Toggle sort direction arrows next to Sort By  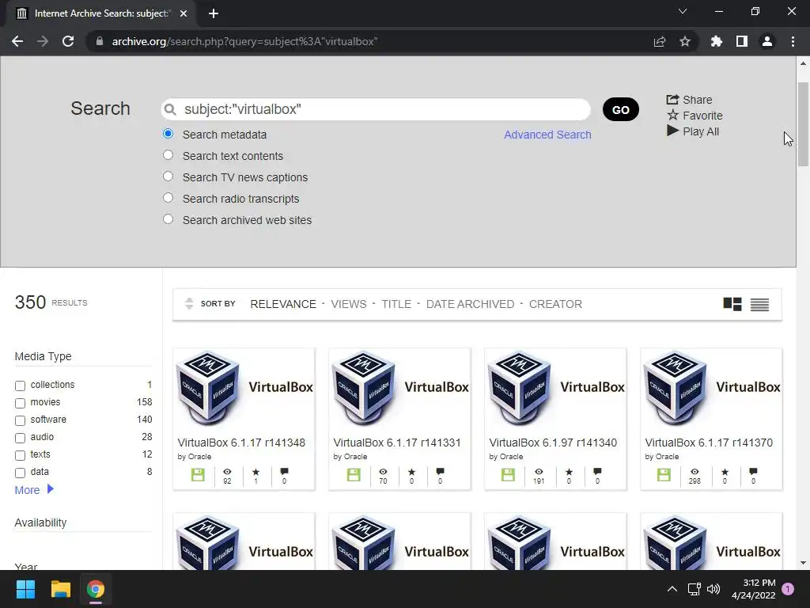189,304
